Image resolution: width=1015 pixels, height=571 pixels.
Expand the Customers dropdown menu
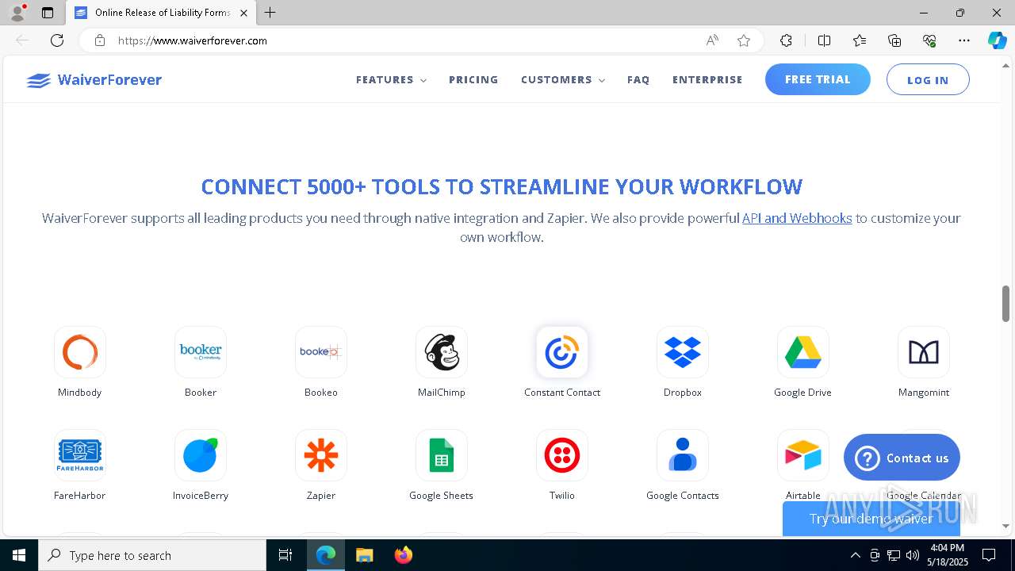pyautogui.click(x=563, y=80)
